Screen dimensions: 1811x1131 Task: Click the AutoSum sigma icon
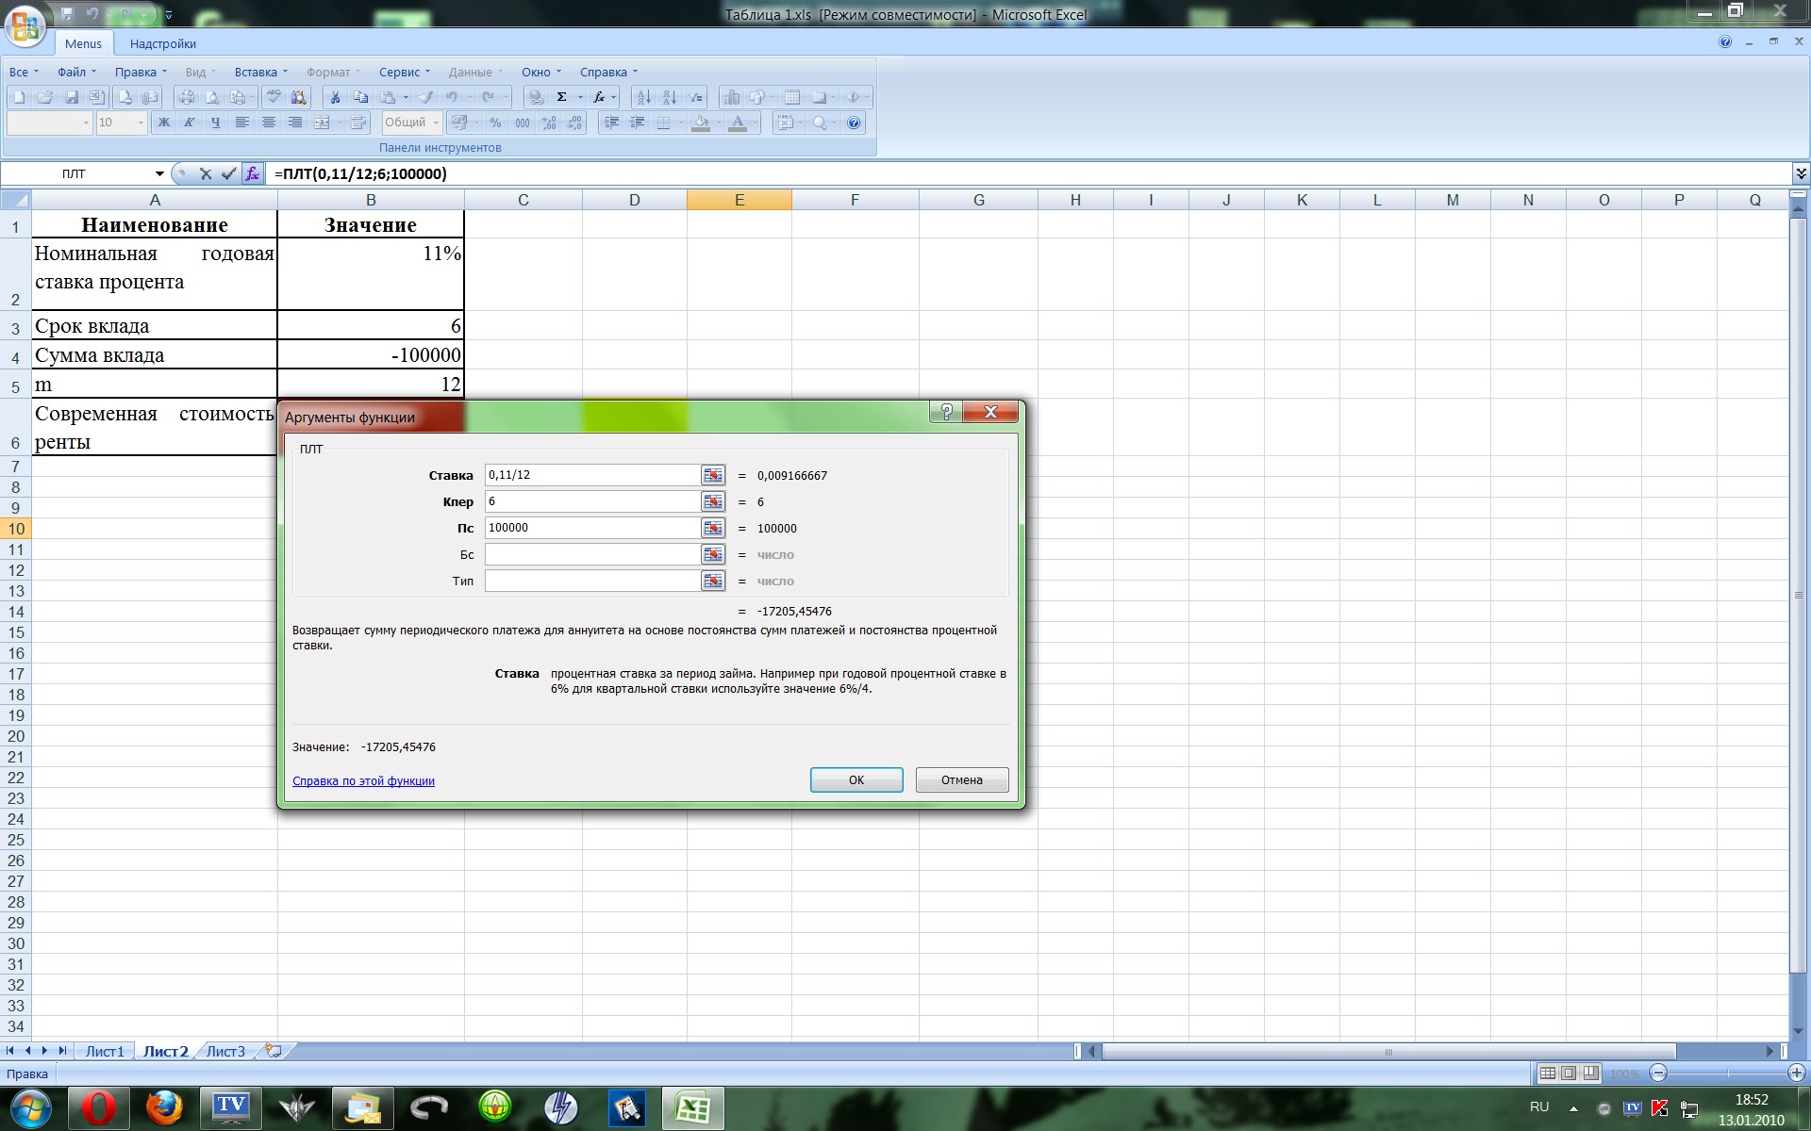point(562,97)
